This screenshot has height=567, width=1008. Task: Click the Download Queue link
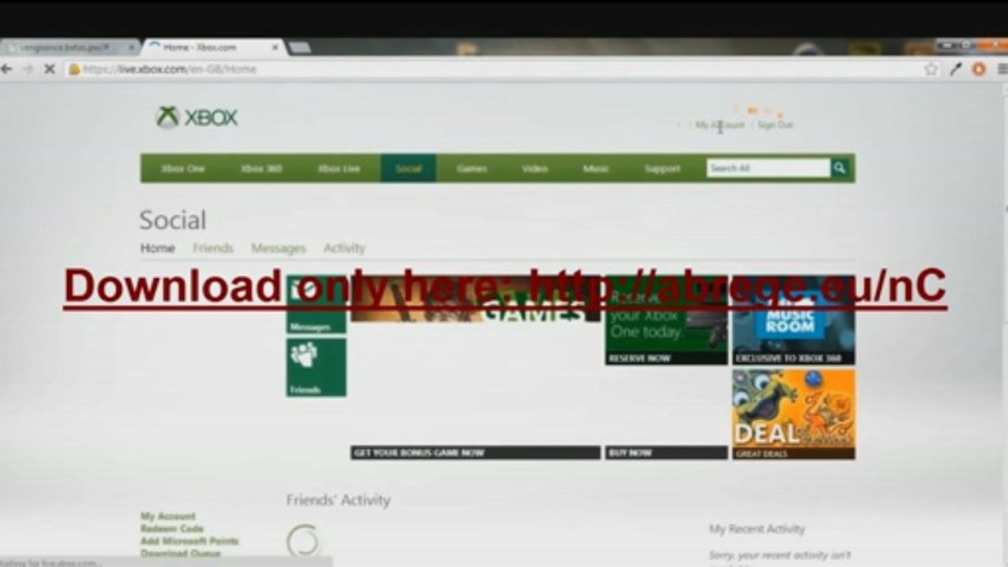pos(180,554)
